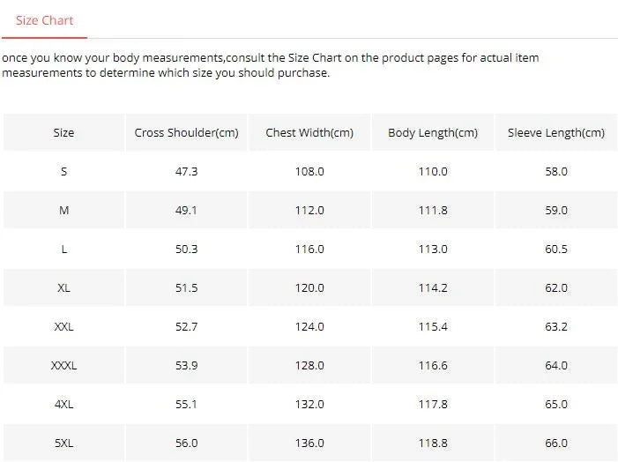Click the 5XL size row label
618x462 pixels.
pyautogui.click(x=63, y=443)
